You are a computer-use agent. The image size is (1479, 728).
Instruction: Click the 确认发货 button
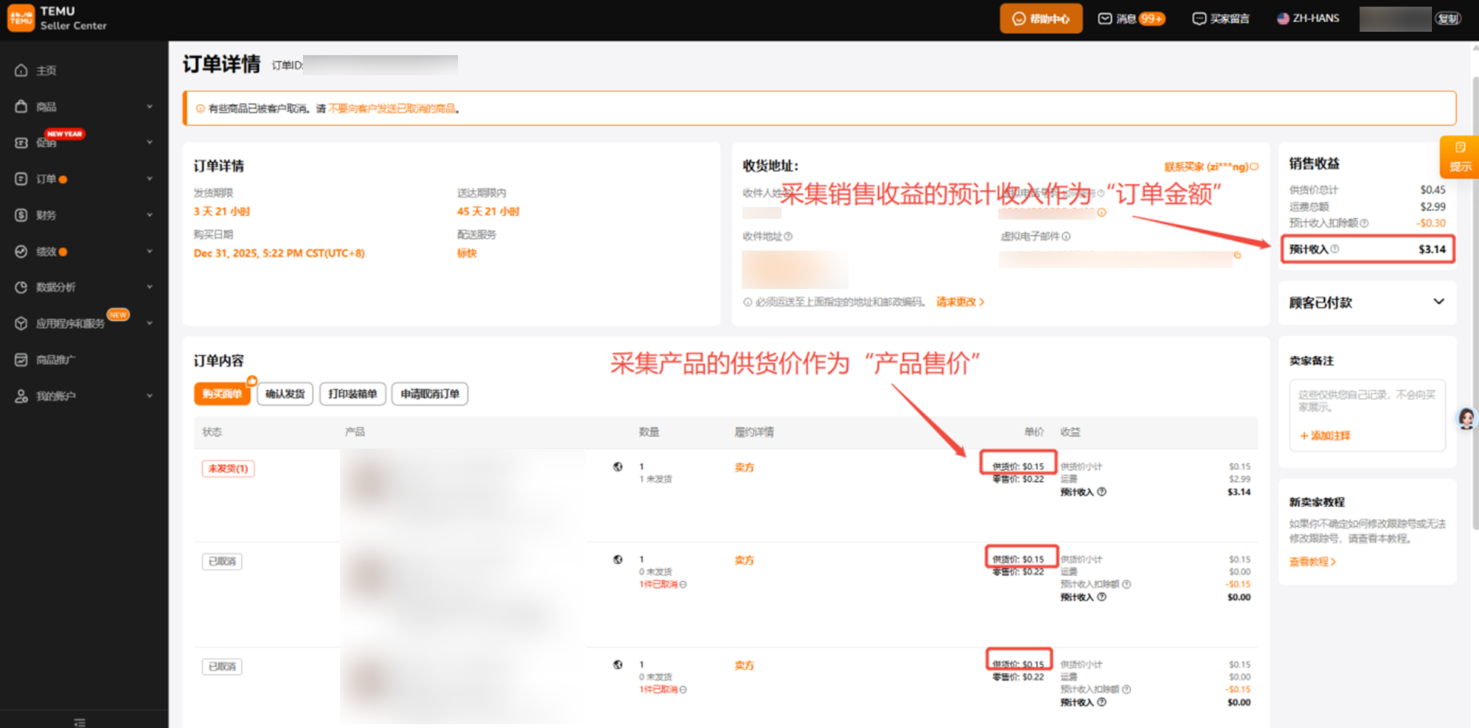[x=285, y=394]
